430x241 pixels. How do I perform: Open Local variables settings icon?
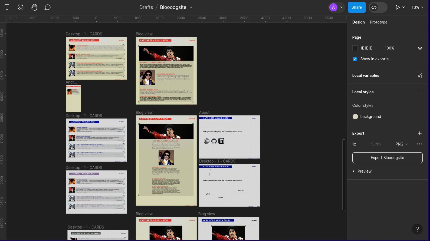tap(420, 75)
